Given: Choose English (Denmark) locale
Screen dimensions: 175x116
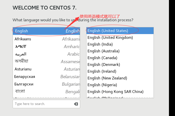Looking at the screenshot, I should point(120,65).
